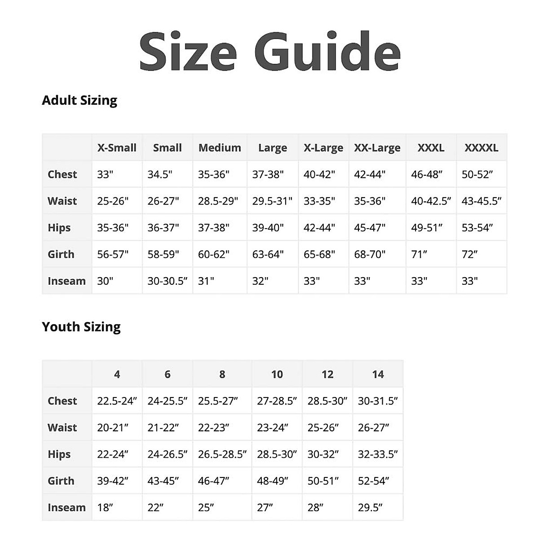The height and width of the screenshot is (539, 539).
Task: Select the youth size 4 column header
Action: pyautogui.click(x=117, y=374)
